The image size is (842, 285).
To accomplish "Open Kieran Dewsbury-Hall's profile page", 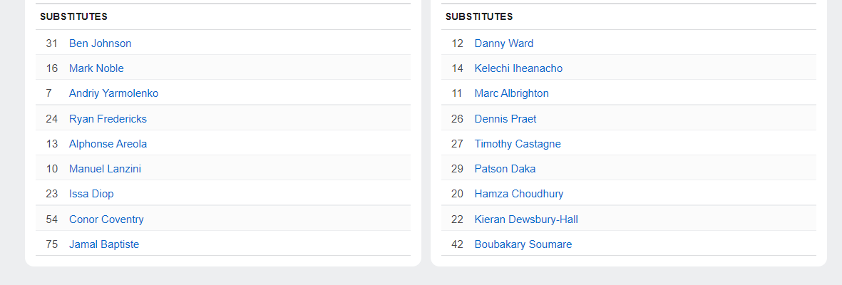I will [526, 219].
